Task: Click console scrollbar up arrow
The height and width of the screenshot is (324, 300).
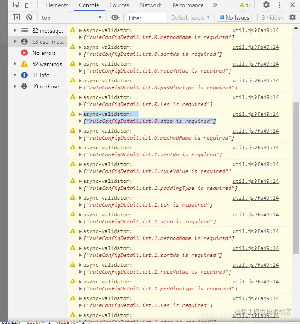Action: (x=296, y=28)
